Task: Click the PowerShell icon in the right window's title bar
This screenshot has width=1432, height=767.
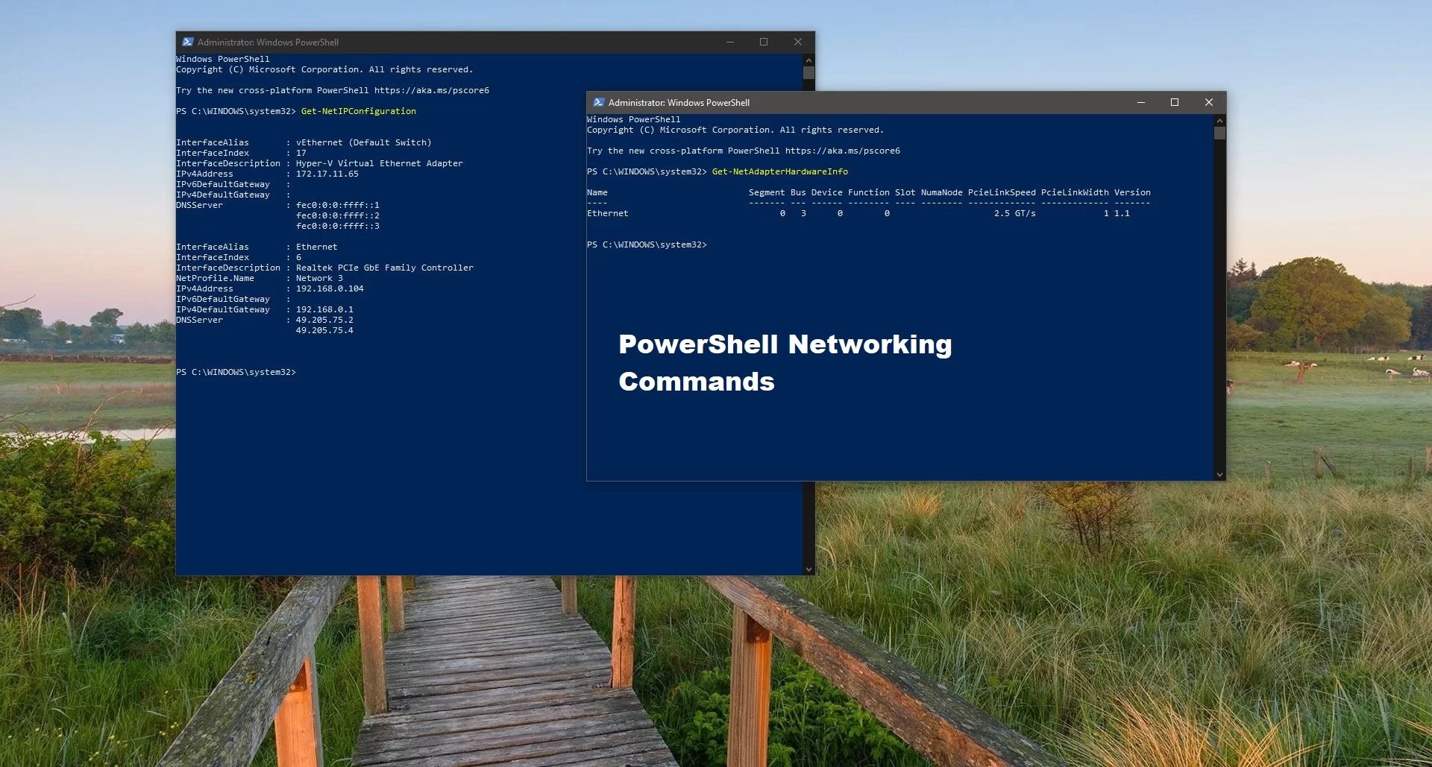Action: click(599, 102)
